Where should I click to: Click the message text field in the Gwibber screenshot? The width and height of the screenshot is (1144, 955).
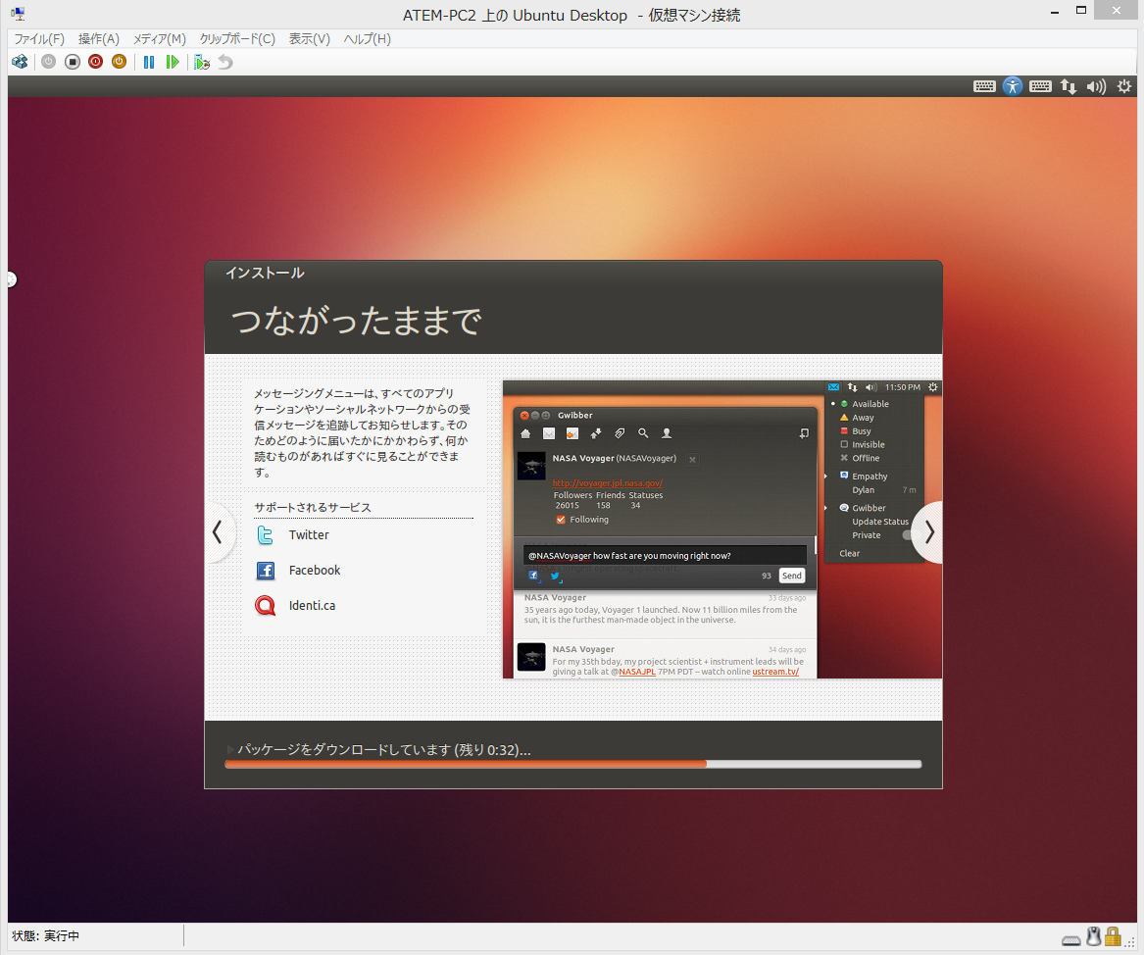tap(665, 555)
